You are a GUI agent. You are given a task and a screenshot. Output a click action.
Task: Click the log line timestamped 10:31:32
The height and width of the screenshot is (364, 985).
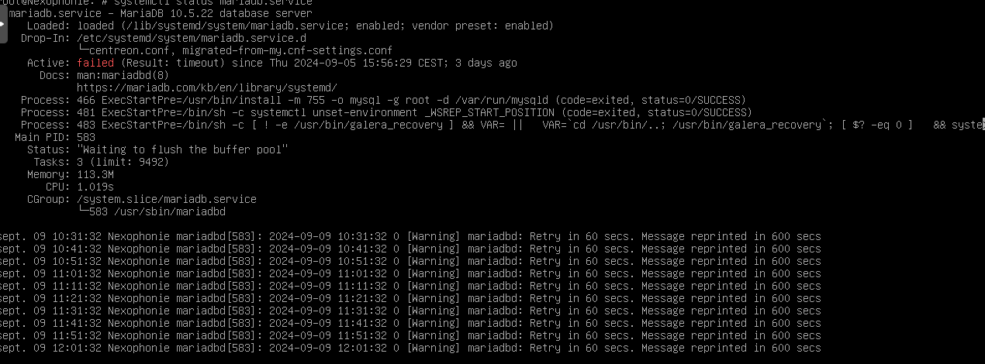(410, 236)
